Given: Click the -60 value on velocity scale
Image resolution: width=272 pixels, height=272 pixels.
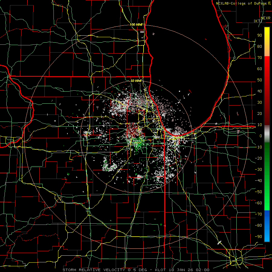Looking at the screenshot, I should (x=258, y=203).
